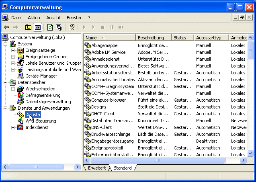Toggle the show/hide console tree icon
The image size is (256, 182).
(x=37, y=27)
